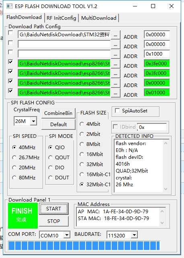Click the '4016h' flash devID value

click(x=123, y=164)
